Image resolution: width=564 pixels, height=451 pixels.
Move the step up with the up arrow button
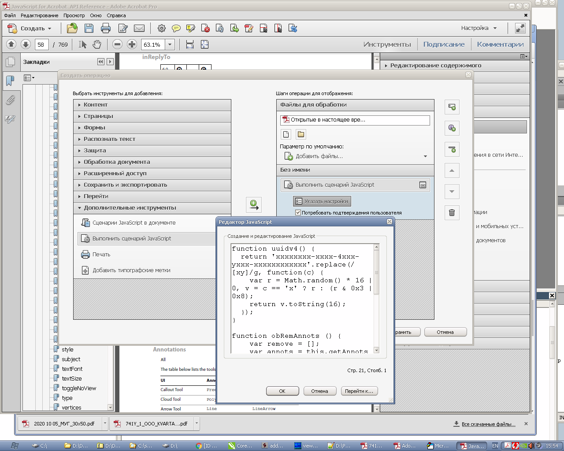point(452,170)
